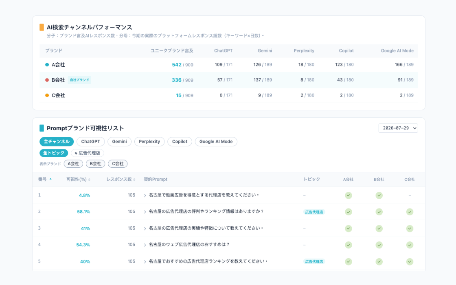456x285 pixels.
Task: Switch to the Perplexity channel tab
Action: (x=149, y=142)
